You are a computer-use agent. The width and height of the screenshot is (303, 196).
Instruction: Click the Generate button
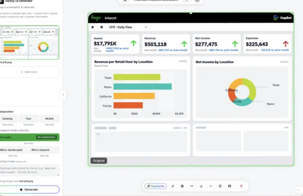point(29,189)
